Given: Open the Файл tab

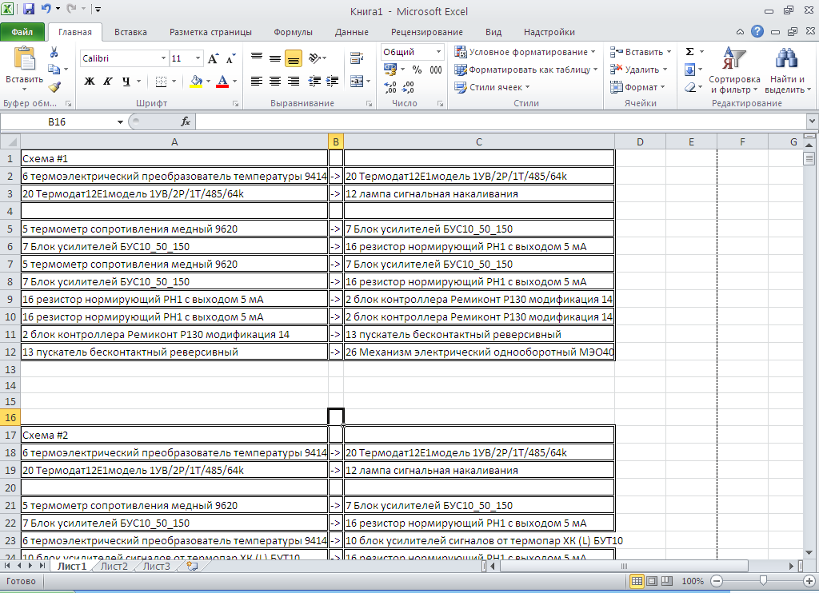Looking at the screenshot, I should [x=22, y=32].
